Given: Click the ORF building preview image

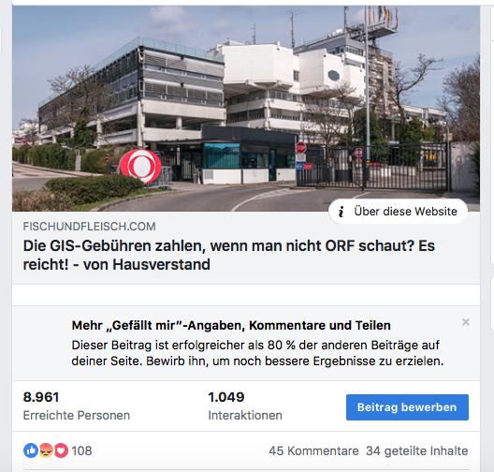Looking at the screenshot, I should (246, 109).
